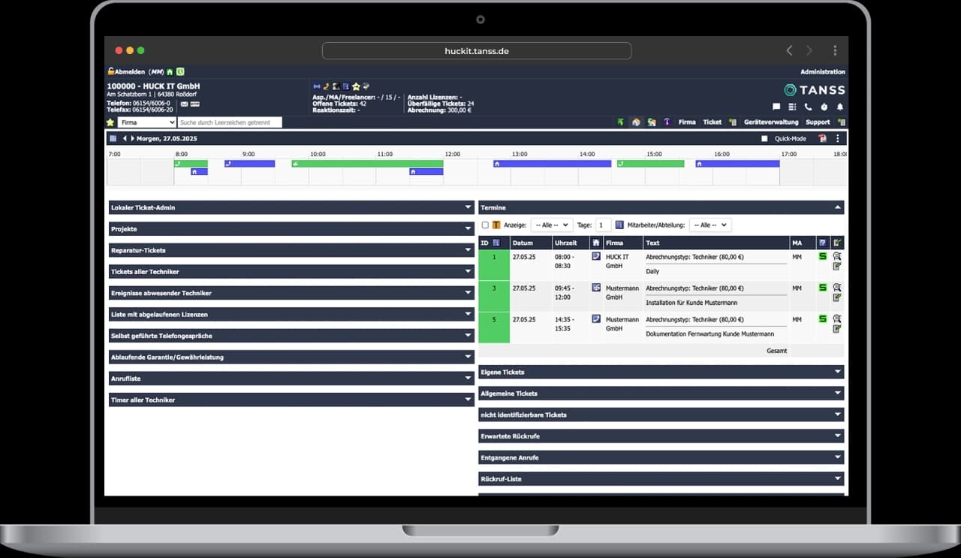Image resolution: width=961 pixels, height=558 pixels.
Task: Open the Mitarbeiter/Abteilung dropdown
Action: point(709,225)
